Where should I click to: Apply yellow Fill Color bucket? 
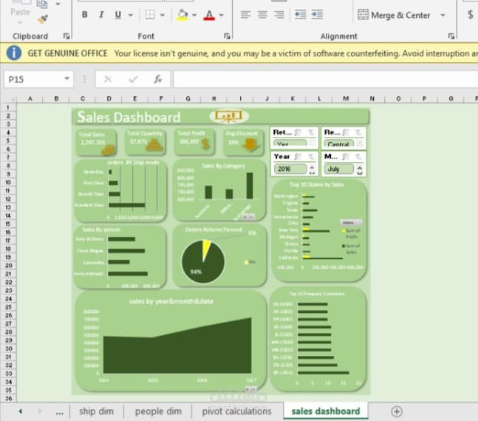[182, 15]
